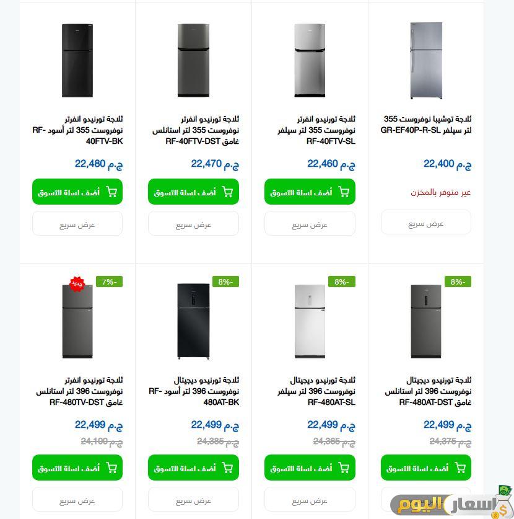
Task: Open the Tornado 396L stainless RF-480TV-DST product title
Action: (77, 391)
